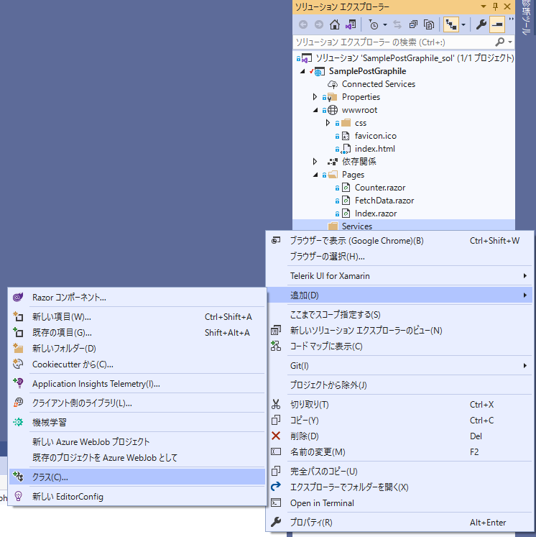
Task: Choose ブラウザーで表示 (Google Chrome) menu item
Action: [x=399, y=241]
